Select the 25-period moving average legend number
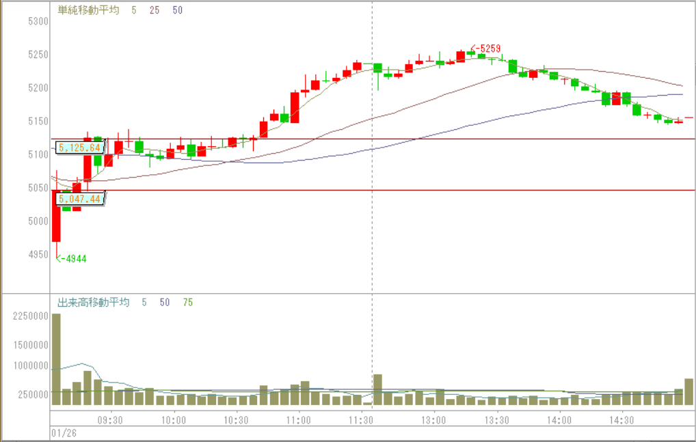The height and width of the screenshot is (442, 696). [x=154, y=10]
